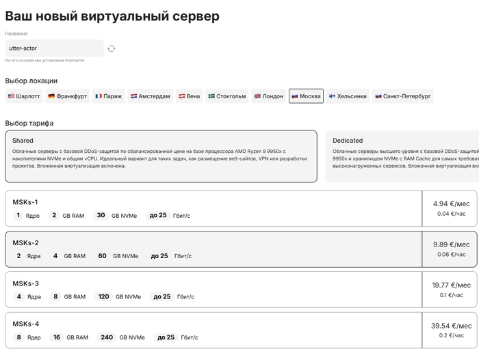The height and width of the screenshot is (351, 479).
Task: Select the MSKs-1 tariff plan
Action: point(213,208)
